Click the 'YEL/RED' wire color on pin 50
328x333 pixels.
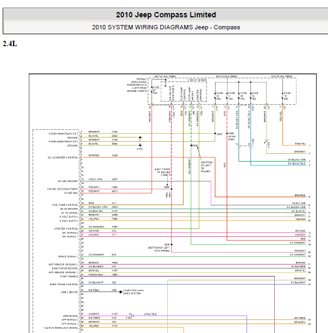(x=93, y=326)
